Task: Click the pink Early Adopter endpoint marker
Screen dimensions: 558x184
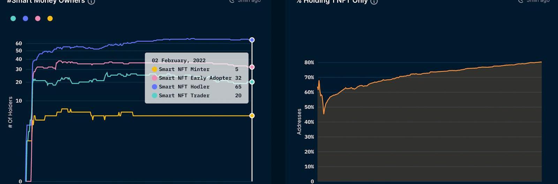Action: (252, 67)
